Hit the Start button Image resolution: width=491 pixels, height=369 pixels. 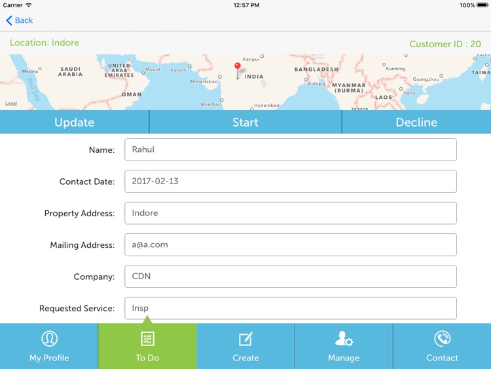pyautogui.click(x=245, y=122)
